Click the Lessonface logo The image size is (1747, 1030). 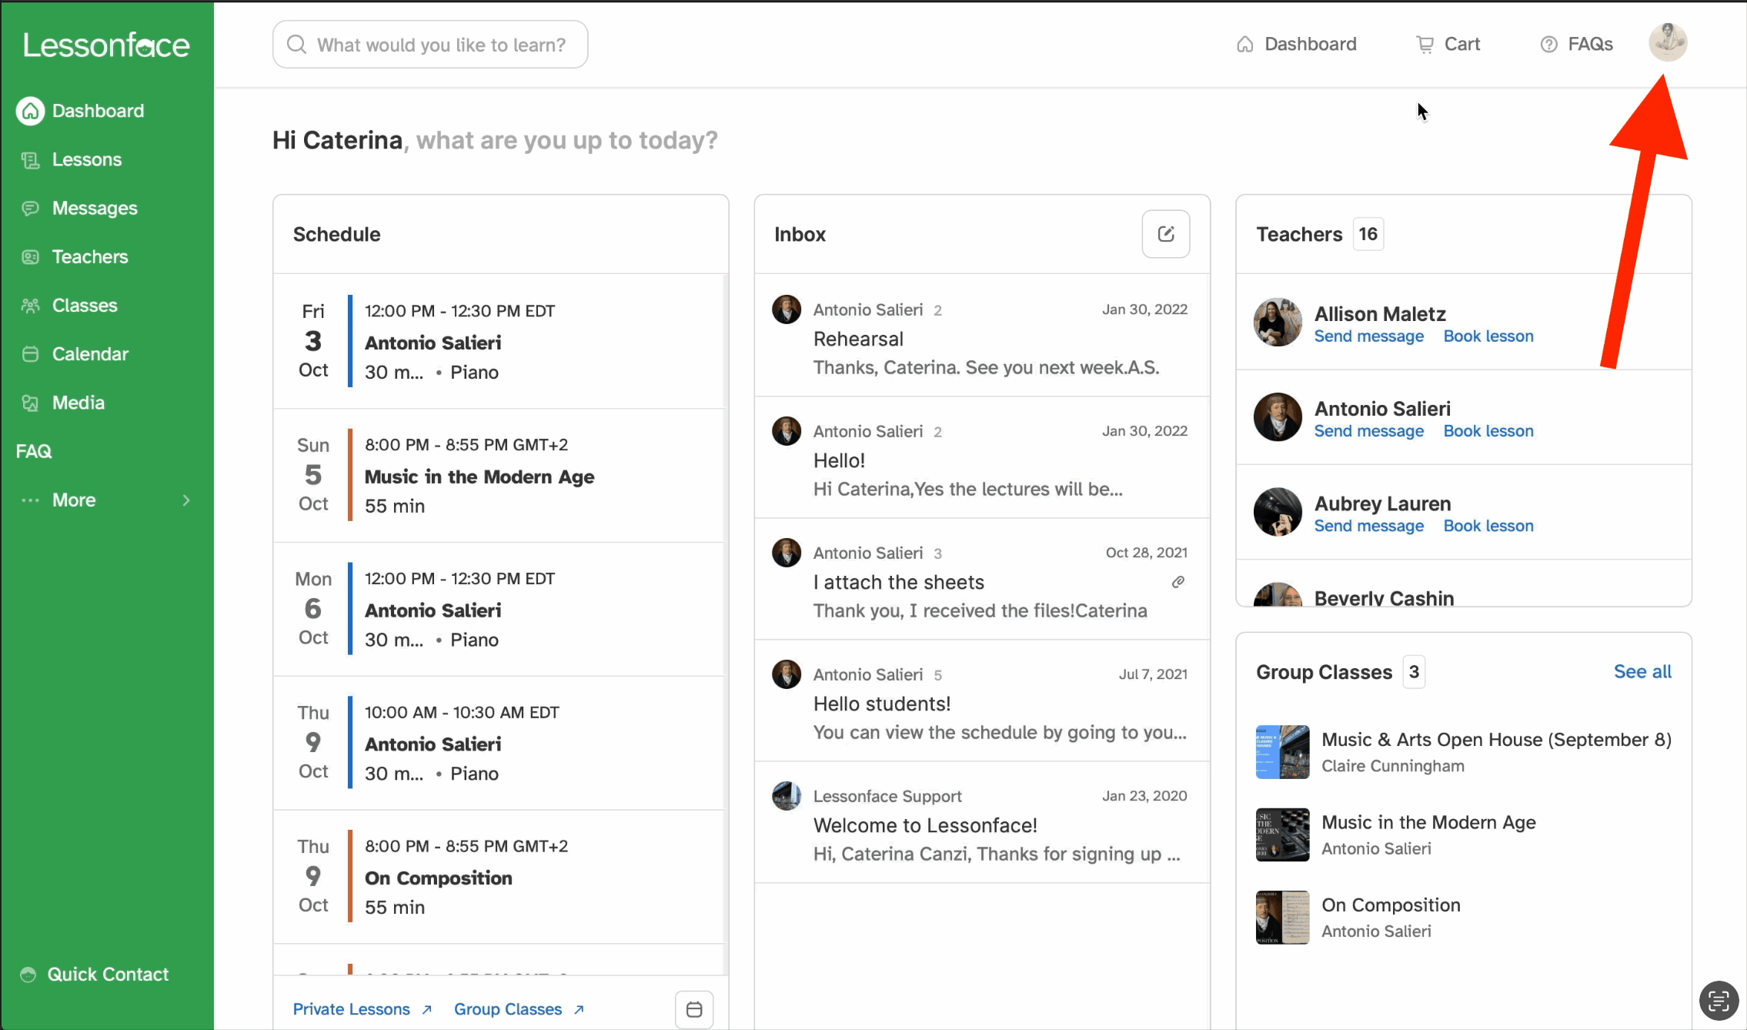pyautogui.click(x=106, y=45)
